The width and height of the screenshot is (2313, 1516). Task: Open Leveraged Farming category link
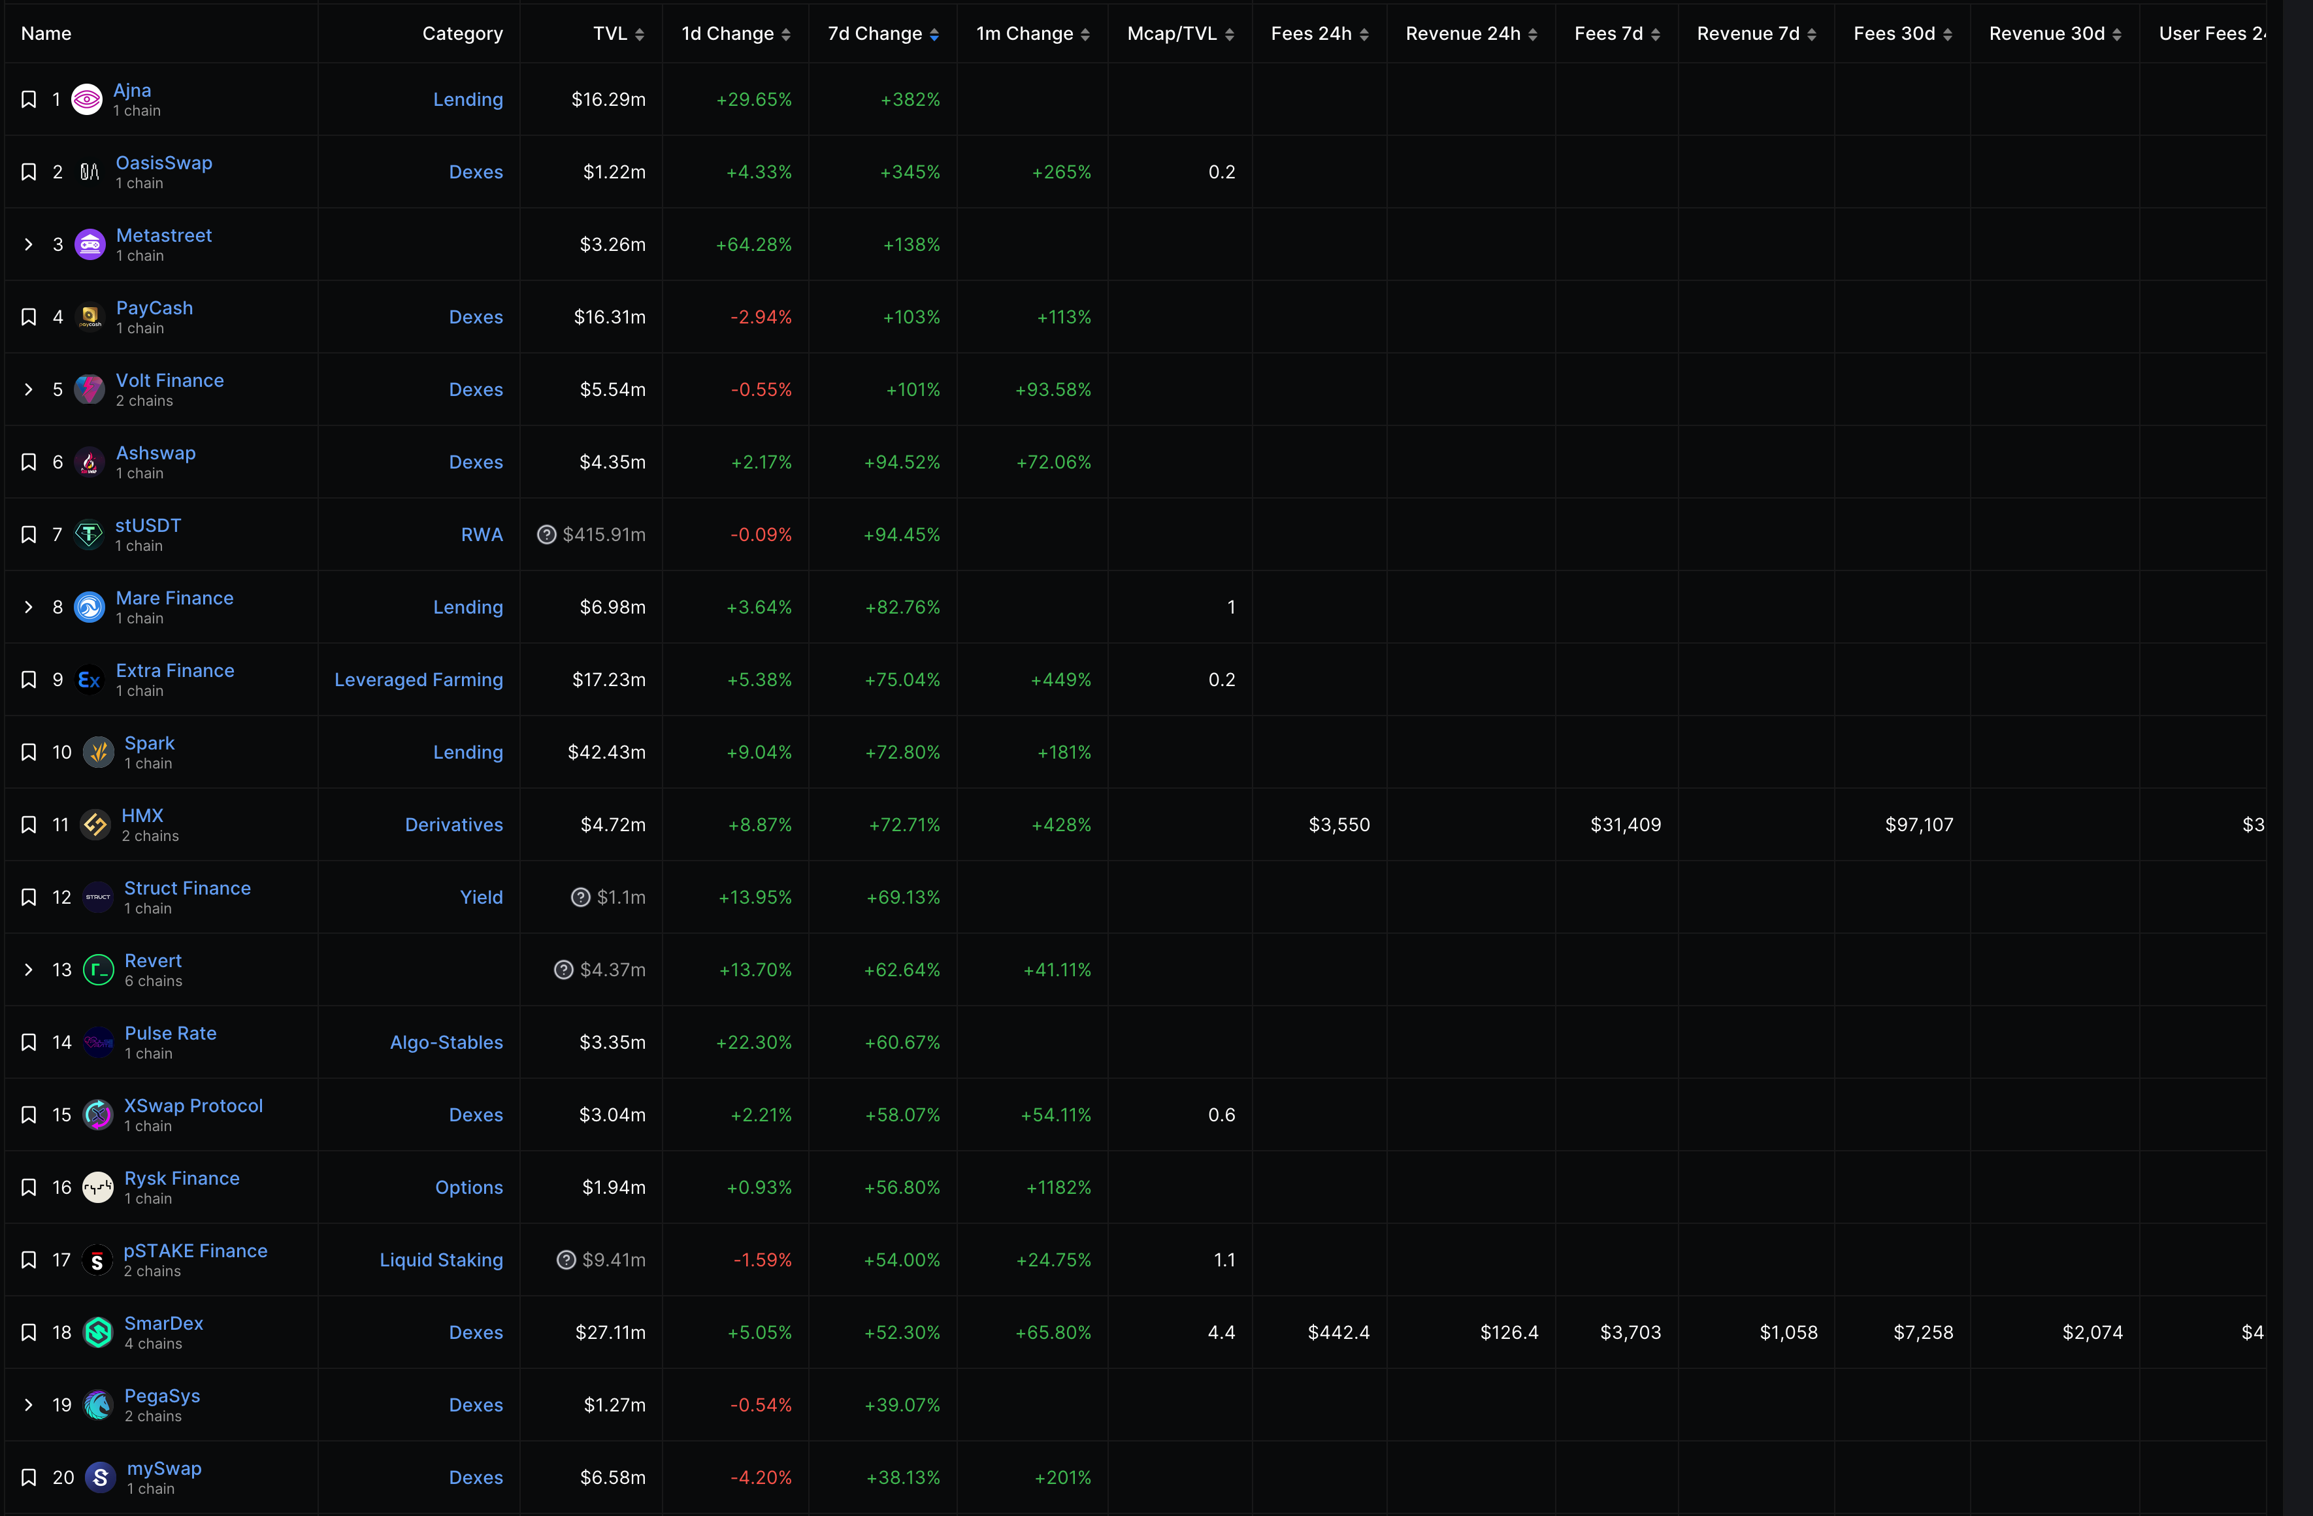[x=418, y=680]
